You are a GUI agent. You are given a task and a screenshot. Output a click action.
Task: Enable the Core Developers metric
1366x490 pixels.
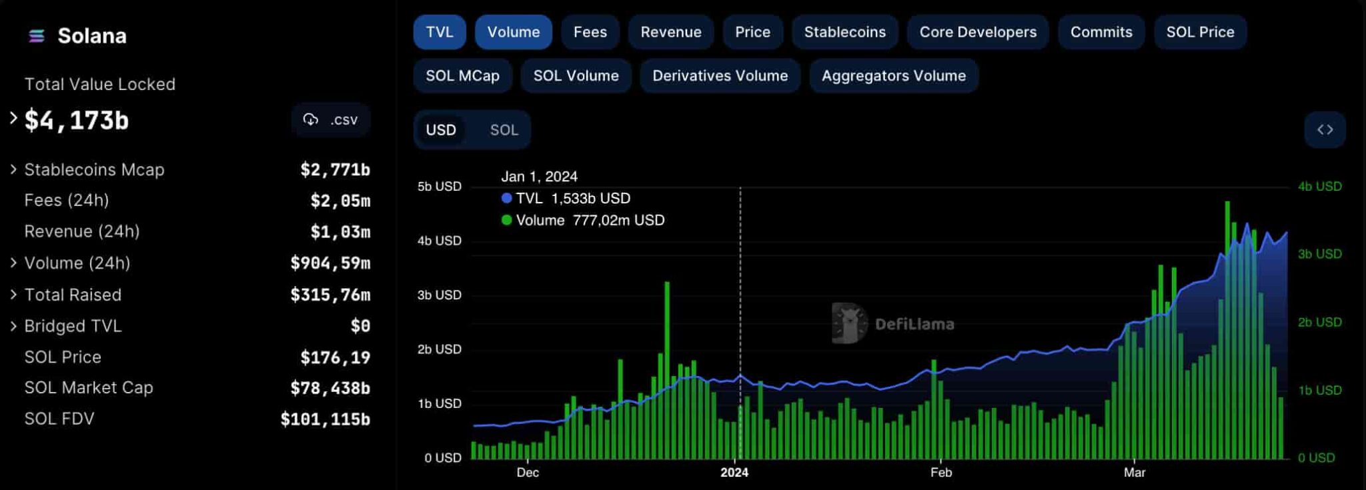977,32
